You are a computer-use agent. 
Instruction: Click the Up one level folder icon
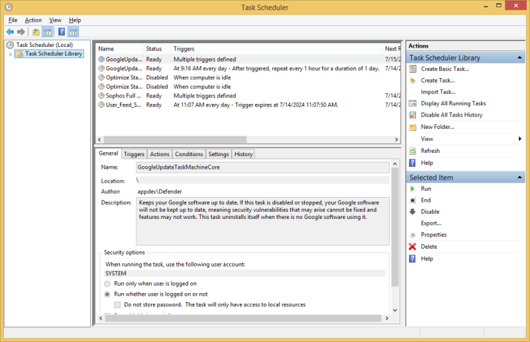coord(36,32)
